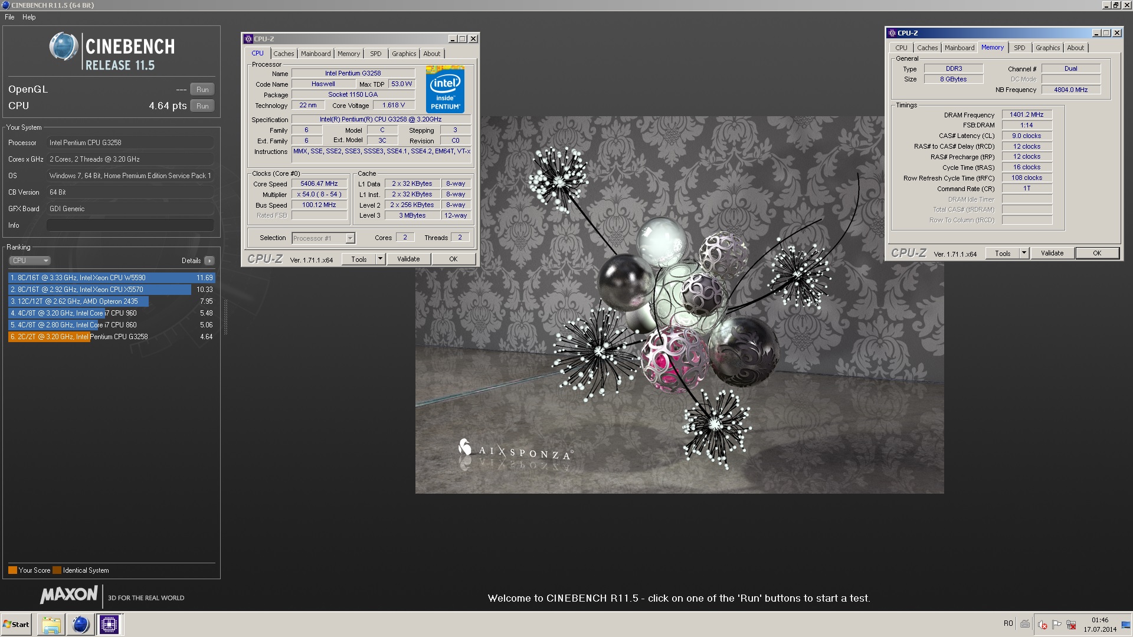1133x637 pixels.
Task: Open the CPU-Z taskbar icon
Action: coord(109,624)
